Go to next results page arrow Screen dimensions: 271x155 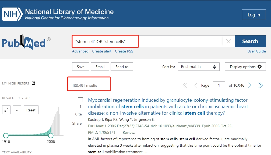coord(250,86)
